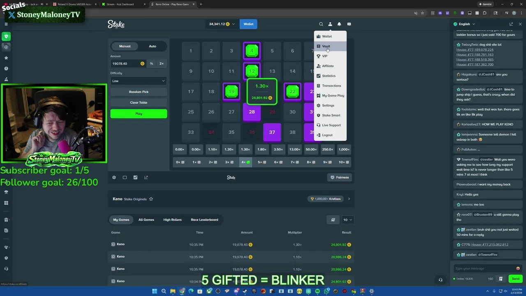Click the green shield sidebar icon
Viewport: 526px width, 296px height.
coord(6,37)
